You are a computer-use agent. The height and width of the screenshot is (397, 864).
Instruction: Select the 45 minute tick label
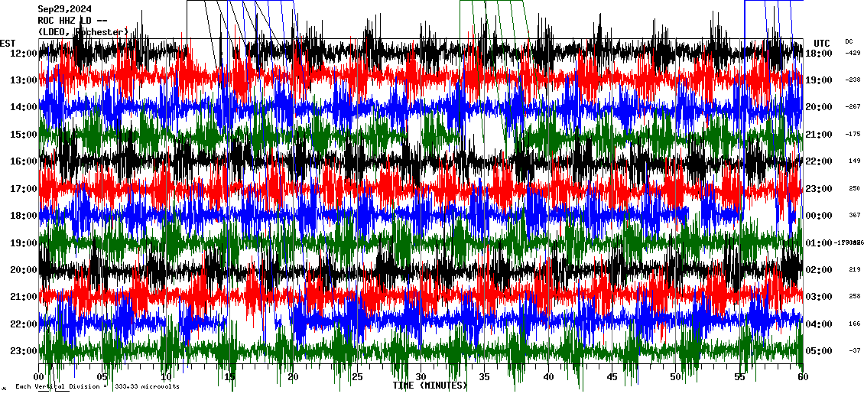pyautogui.click(x=612, y=377)
